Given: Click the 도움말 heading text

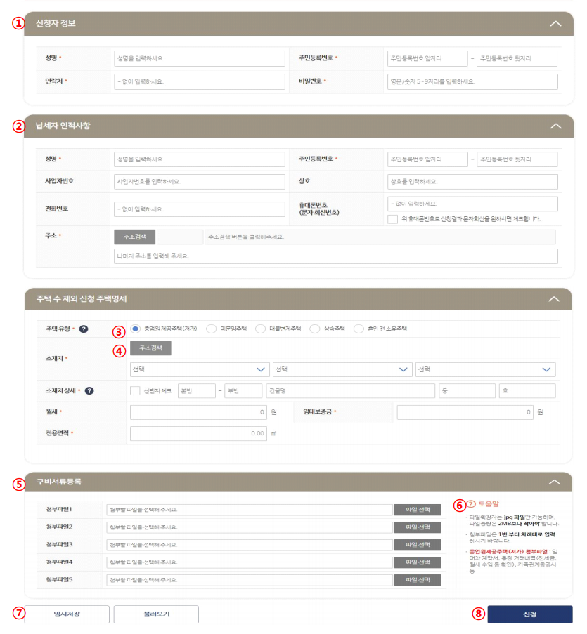Looking at the screenshot, I should point(489,504).
